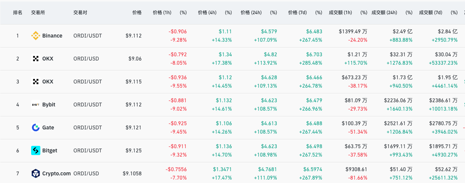Open the Bybit exchange name link
Viewport: 465px width, 183px height.
[49, 105]
